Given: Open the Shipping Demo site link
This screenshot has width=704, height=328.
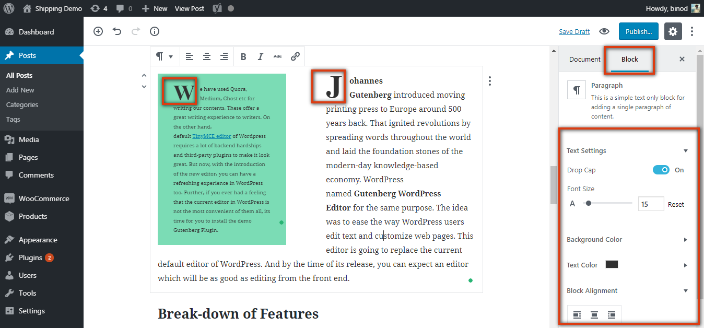Looking at the screenshot, I should tap(52, 8).
